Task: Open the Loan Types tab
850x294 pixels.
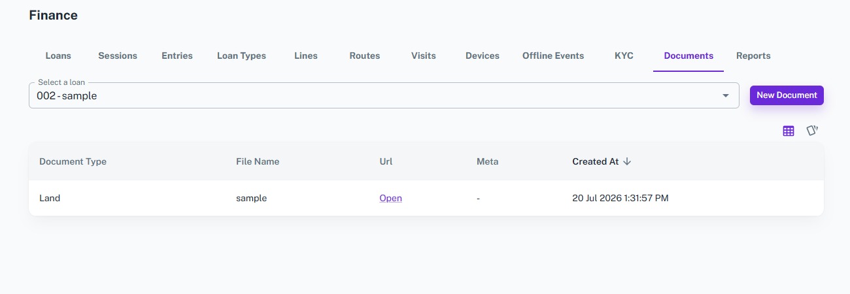Action: 241,56
